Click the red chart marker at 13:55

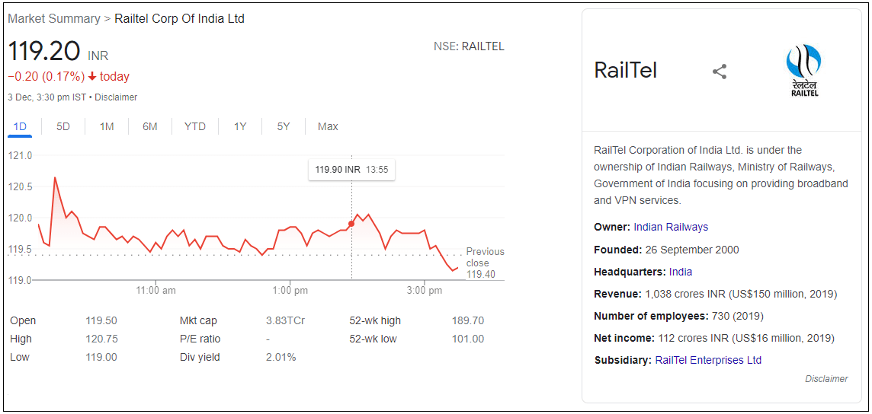coord(351,224)
